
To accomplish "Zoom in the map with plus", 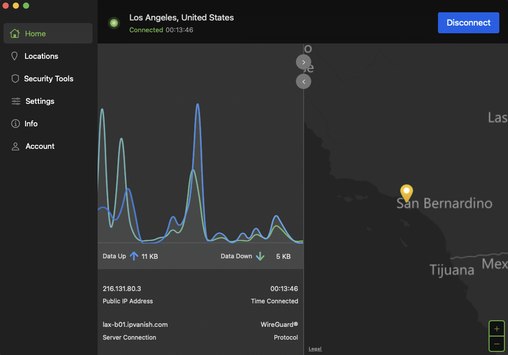I will [x=496, y=328].
